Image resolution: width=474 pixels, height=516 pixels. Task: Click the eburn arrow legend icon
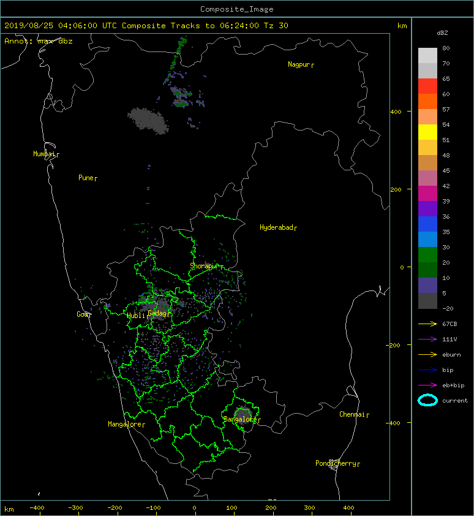pyautogui.click(x=427, y=355)
